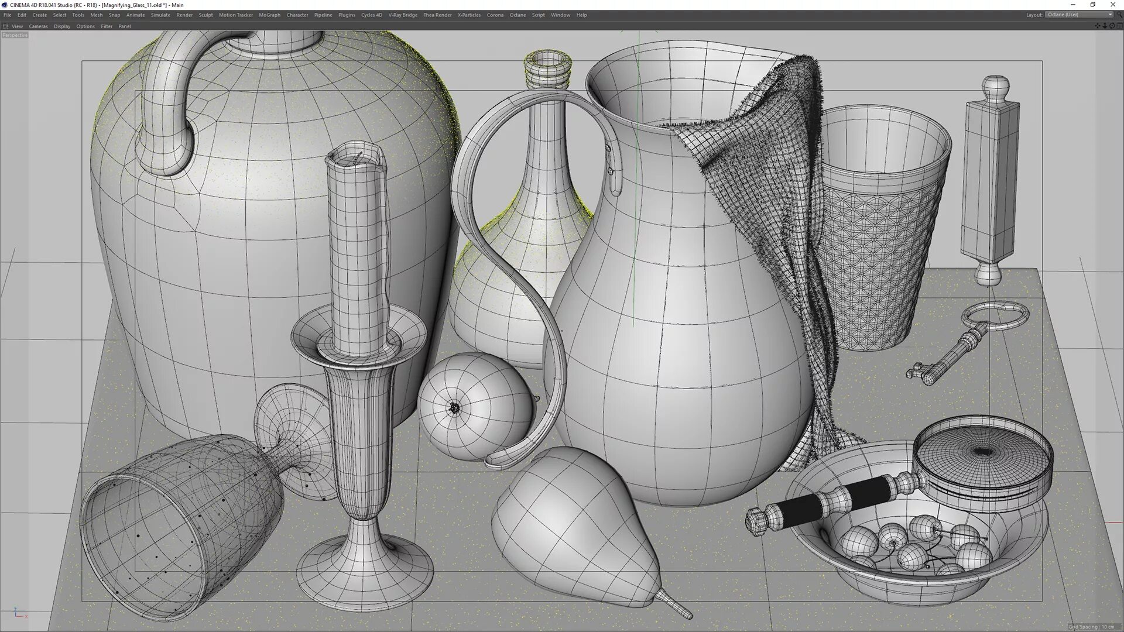Screen dimensions: 1124x632
Task: Open the Octane menu in menu bar
Action: 518,15
